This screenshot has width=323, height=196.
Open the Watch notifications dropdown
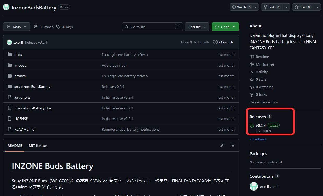[244, 7]
